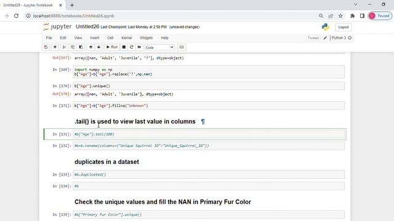View site information icon
This screenshot has height=221, width=394.
[x=28, y=16]
